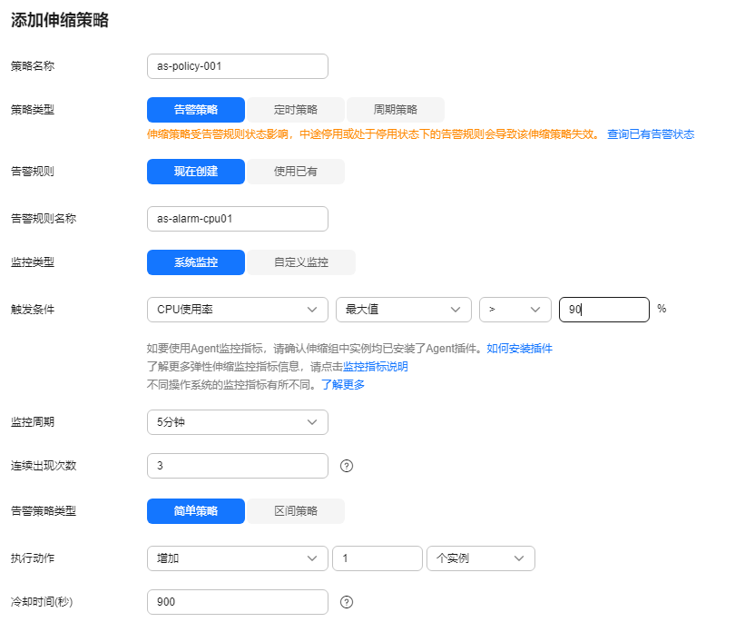
Task: Open 如何安装插件 link
Action: pos(519,349)
